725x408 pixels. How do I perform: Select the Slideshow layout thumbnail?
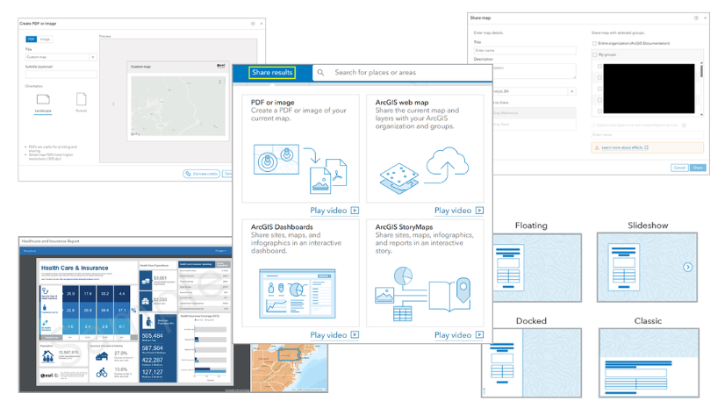[647, 268]
